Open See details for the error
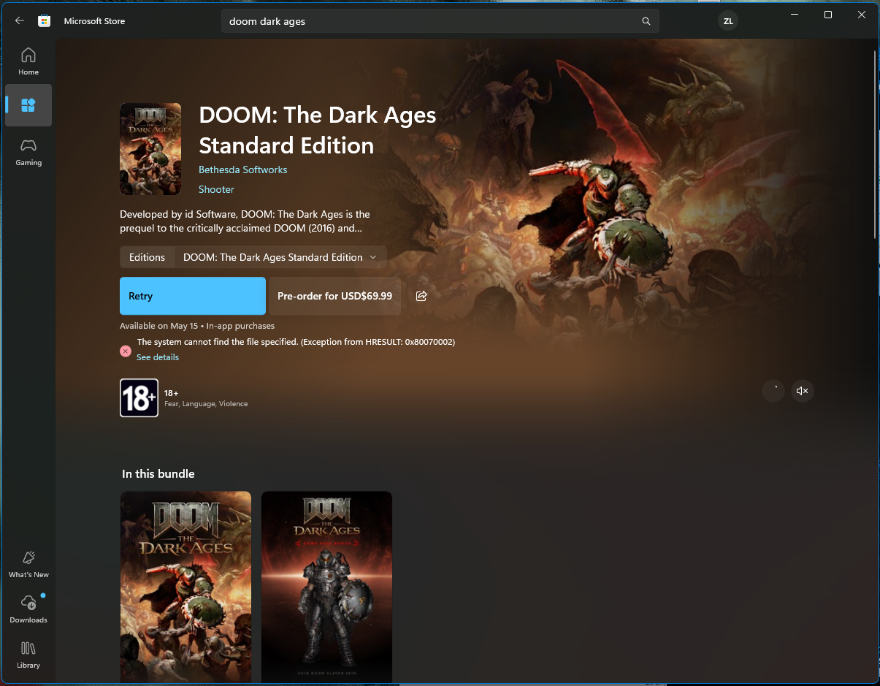The height and width of the screenshot is (686, 880). click(158, 357)
